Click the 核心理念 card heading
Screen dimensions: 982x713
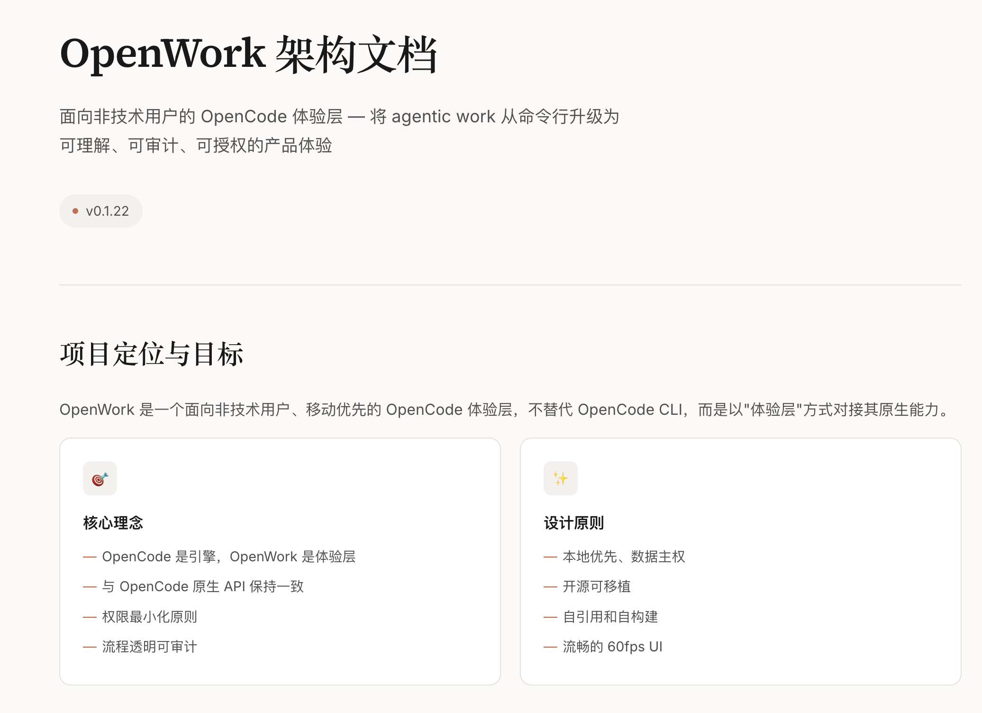point(113,523)
